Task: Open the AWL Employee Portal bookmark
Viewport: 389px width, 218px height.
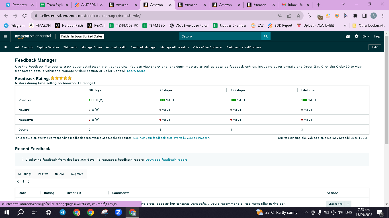Action: [189, 25]
